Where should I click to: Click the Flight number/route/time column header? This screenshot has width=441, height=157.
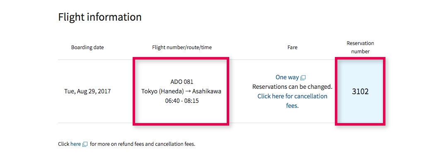click(182, 48)
